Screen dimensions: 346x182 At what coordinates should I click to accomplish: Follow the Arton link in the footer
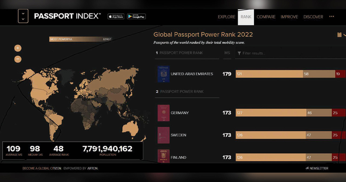(x=93, y=168)
